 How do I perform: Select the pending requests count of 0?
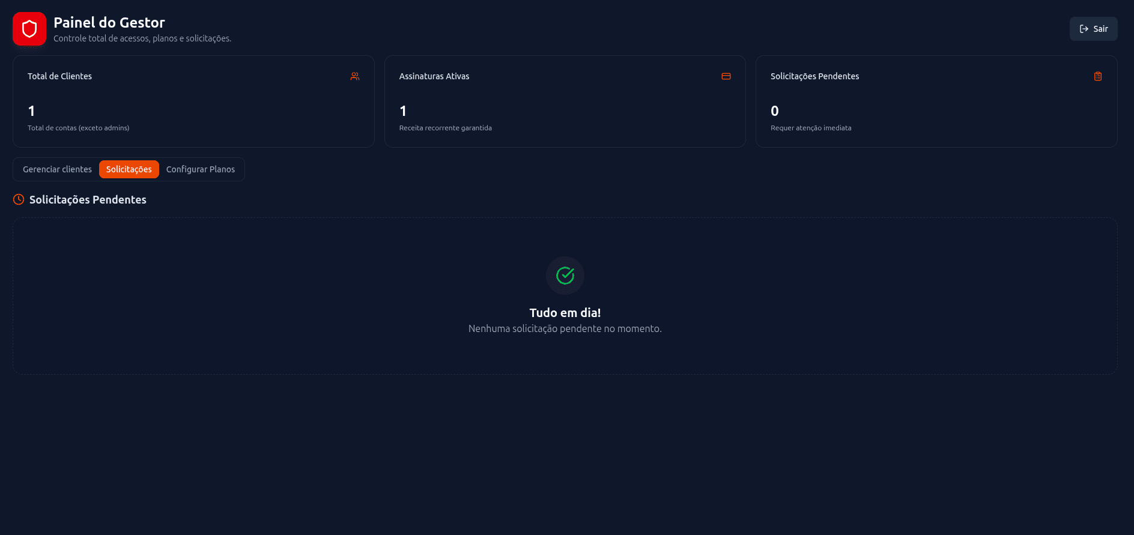(774, 111)
